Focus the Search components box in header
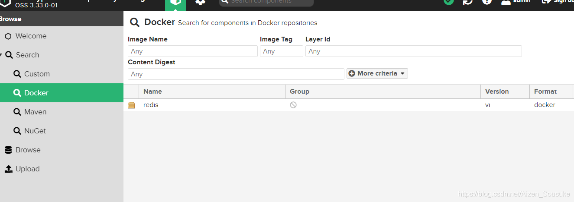 click(266, 2)
